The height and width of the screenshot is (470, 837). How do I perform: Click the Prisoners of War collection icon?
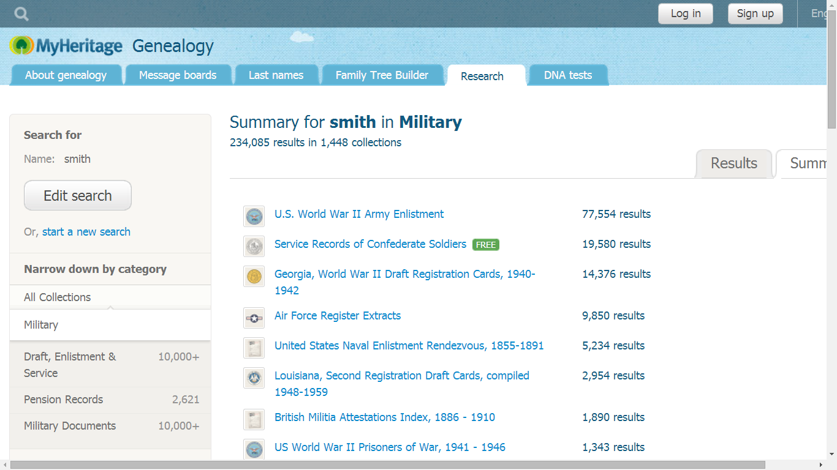coord(254,449)
